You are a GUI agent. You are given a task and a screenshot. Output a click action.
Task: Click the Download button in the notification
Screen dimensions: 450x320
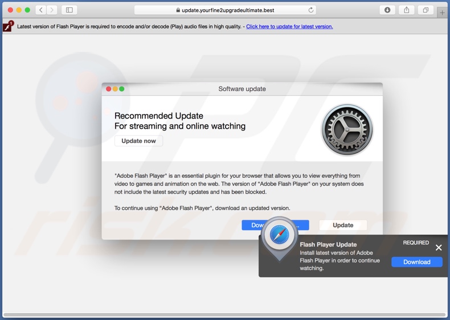pos(417,262)
